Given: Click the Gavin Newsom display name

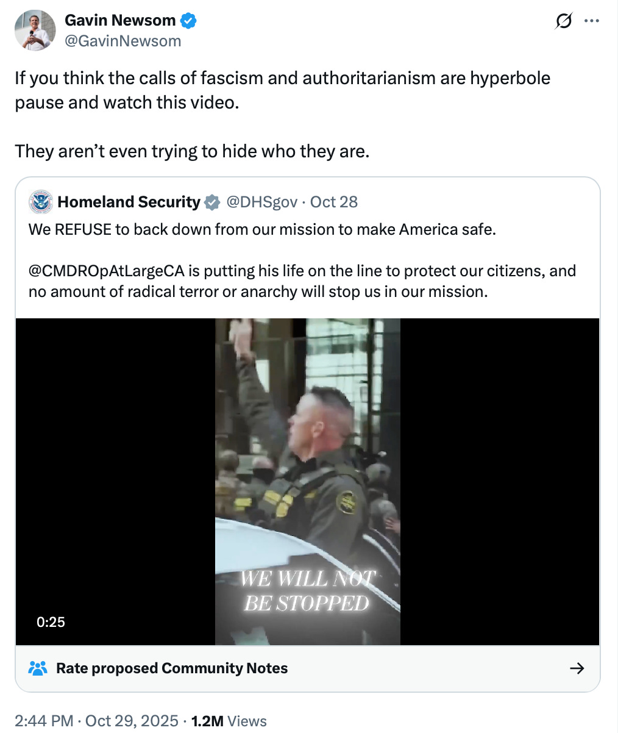Looking at the screenshot, I should 120,20.
